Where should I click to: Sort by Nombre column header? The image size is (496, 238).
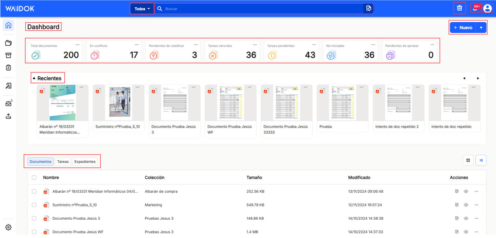pyautogui.click(x=51, y=177)
